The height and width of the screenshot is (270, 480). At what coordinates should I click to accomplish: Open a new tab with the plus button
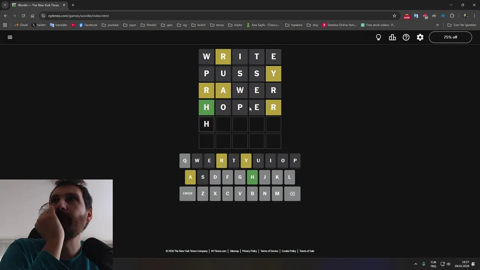(x=73, y=5)
